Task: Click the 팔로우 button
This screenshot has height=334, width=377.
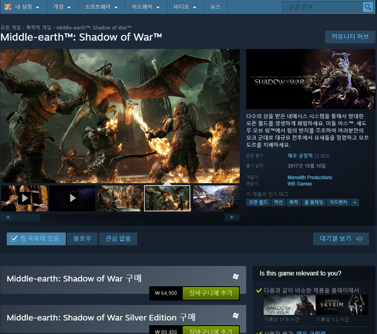Action: tap(82, 238)
